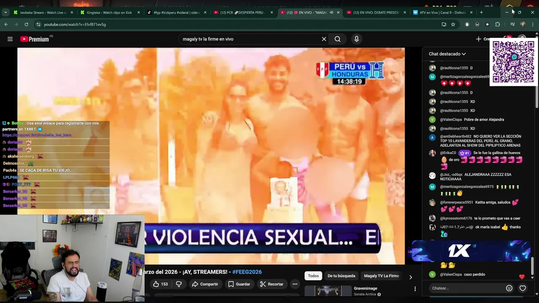This screenshot has height=303, width=539.
Task: Open the tab search dropdown arrow
Action: tap(5, 13)
